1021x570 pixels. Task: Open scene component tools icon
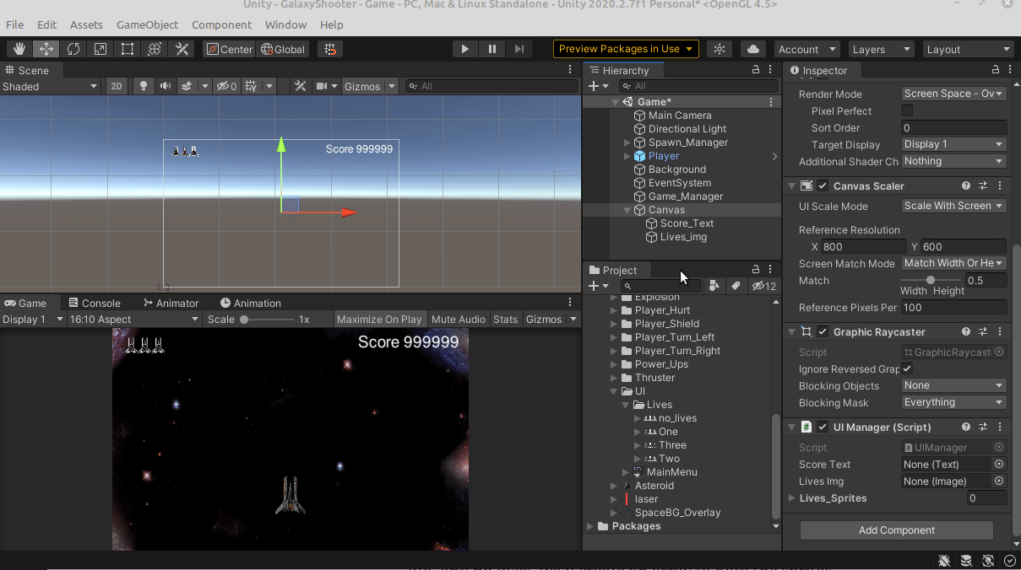click(299, 86)
